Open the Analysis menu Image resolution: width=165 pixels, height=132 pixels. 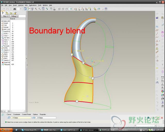point(21,5)
